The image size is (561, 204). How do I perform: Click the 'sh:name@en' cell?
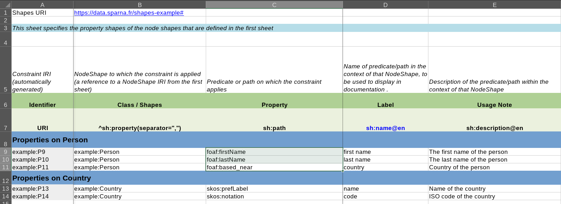click(385, 120)
